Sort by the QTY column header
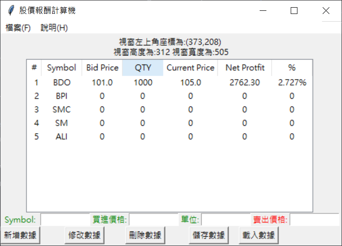Viewport: 342px width, 246px height. pyautogui.click(x=143, y=68)
